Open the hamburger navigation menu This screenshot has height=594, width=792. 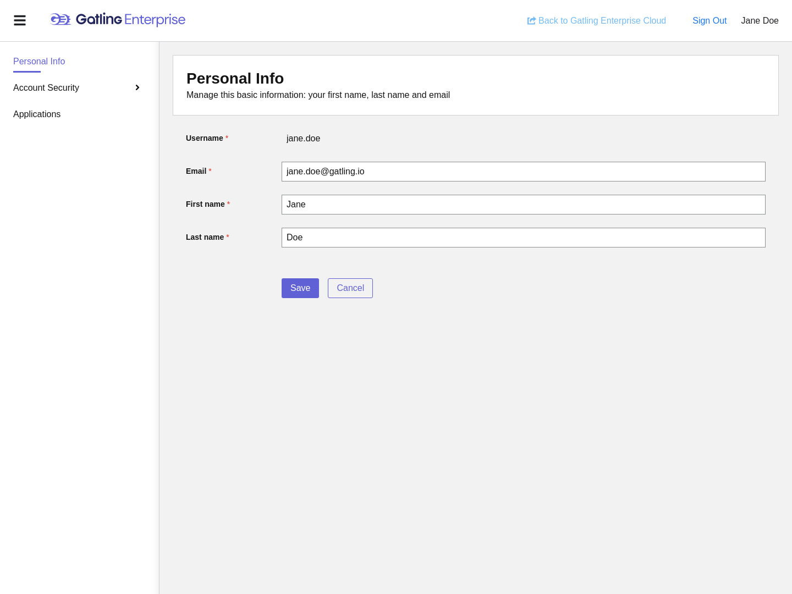tap(20, 20)
